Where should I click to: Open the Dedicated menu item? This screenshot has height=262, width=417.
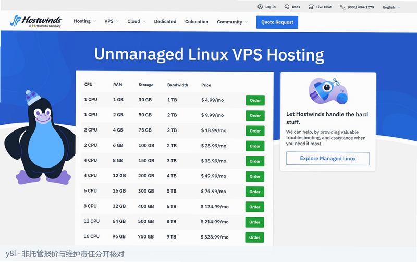165,21
